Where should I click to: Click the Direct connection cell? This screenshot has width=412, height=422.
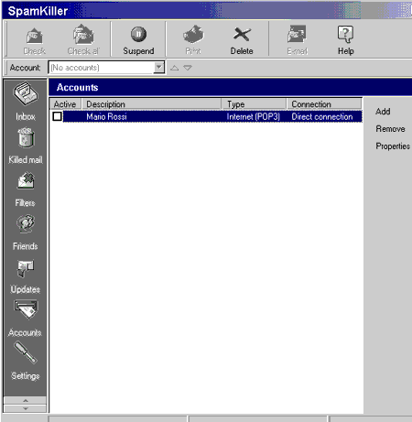[322, 116]
